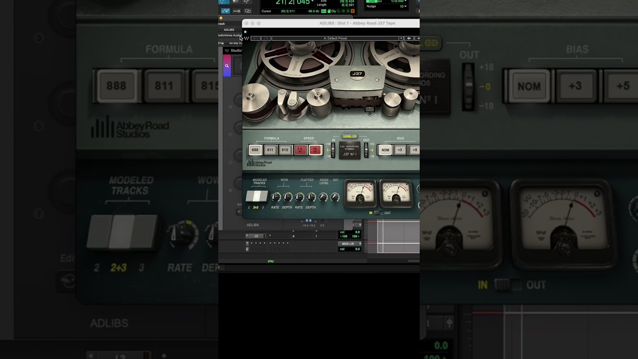The image size is (638, 359).
Task: Click the right VU meter
Action: click(x=396, y=193)
